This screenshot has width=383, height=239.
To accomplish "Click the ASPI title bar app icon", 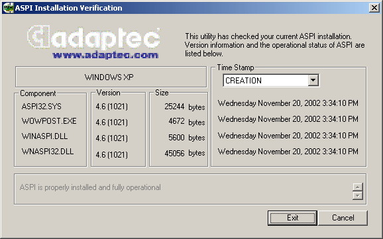I will (8, 8).
